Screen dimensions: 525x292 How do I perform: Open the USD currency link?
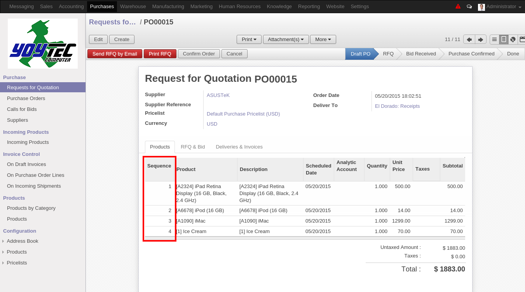(212, 124)
